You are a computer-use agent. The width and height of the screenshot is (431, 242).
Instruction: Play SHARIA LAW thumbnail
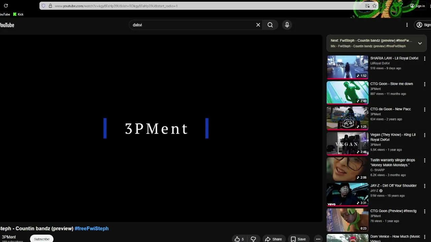347,67
